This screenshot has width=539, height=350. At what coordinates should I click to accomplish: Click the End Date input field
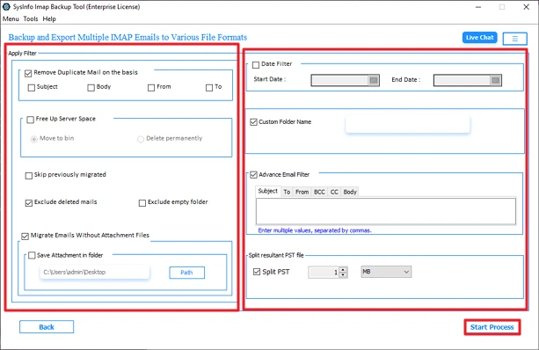462,80
